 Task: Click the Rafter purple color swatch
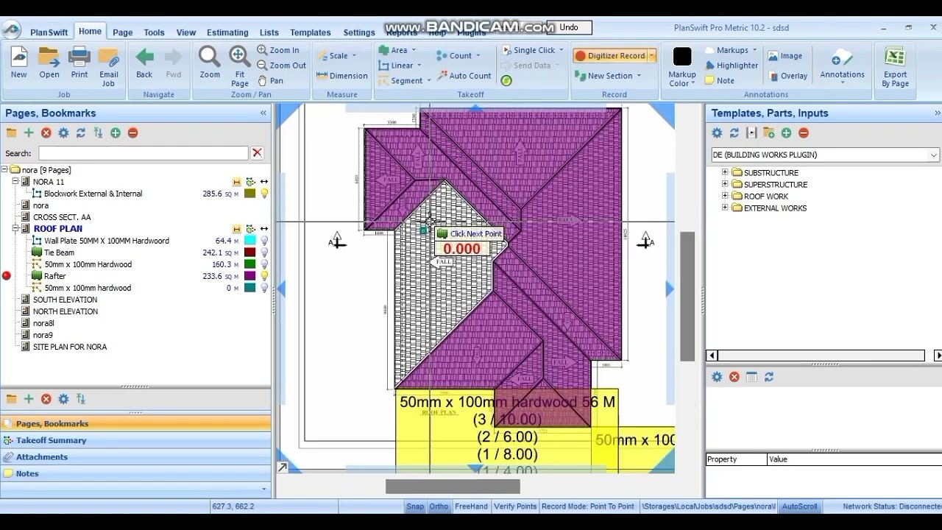250,276
